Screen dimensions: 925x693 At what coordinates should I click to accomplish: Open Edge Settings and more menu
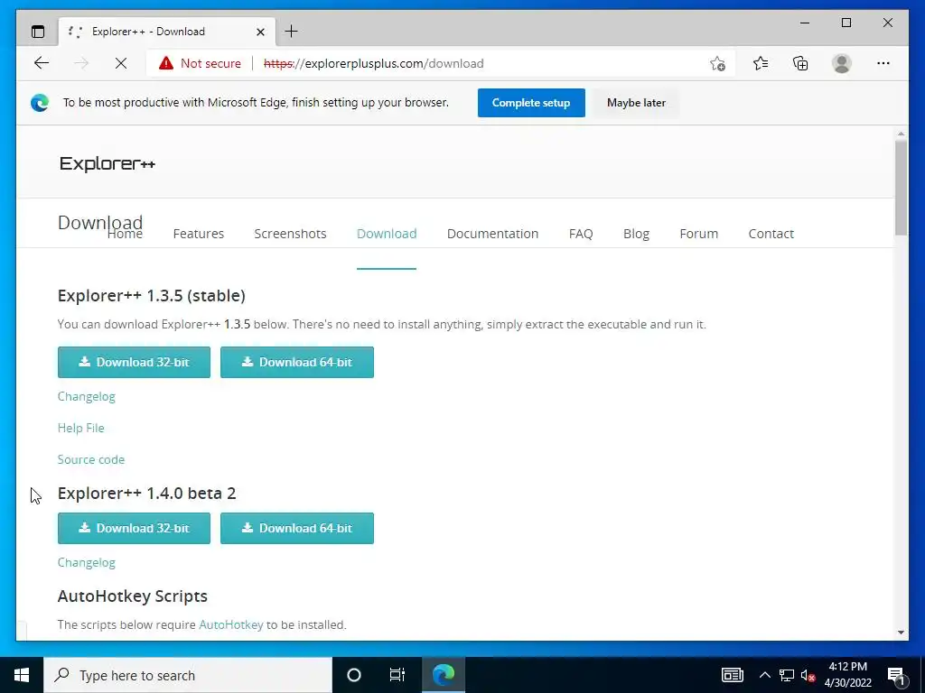(x=883, y=63)
